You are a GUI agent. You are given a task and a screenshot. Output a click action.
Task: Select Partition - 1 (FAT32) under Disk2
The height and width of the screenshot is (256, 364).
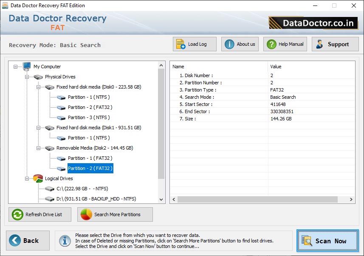(x=90, y=158)
